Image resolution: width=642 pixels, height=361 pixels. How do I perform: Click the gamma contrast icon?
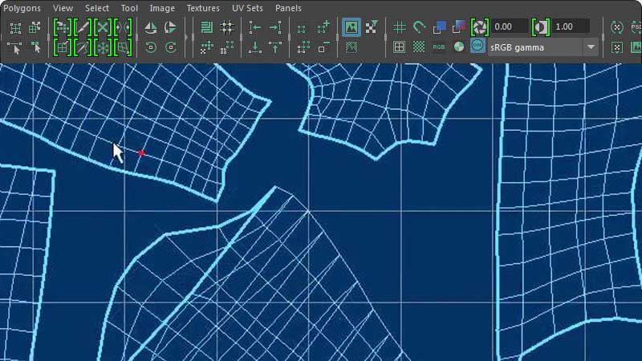540,27
